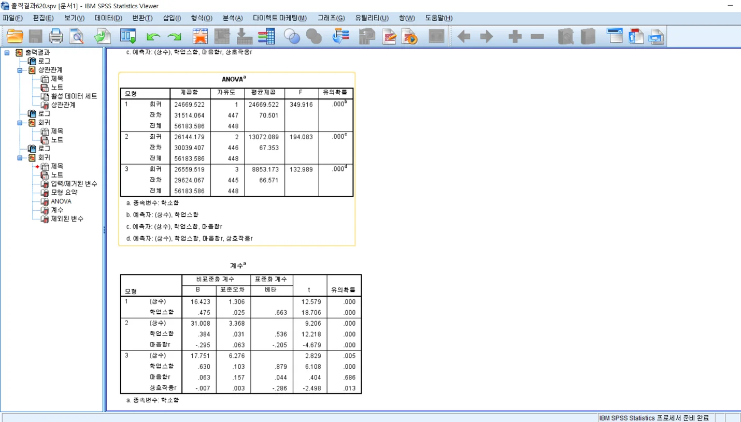
Task: Click the Variables icon with colored bars
Action: 266,36
